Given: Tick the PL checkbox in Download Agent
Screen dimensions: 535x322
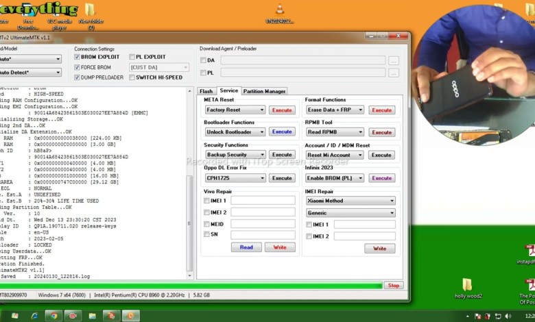Looking at the screenshot, I should click(203, 73).
